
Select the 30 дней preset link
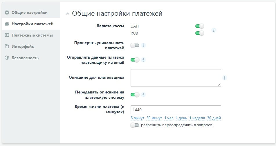[x=214, y=118]
